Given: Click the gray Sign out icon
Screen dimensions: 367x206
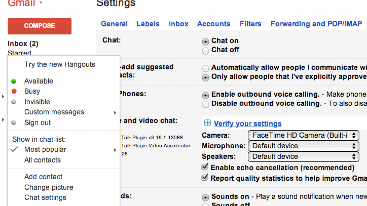Looking at the screenshot, I should pyautogui.click(x=14, y=123).
